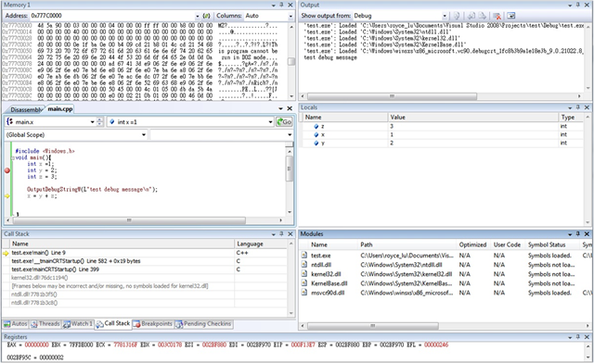Click the Output horizontal scrollbar thumb
The width and height of the screenshot is (594, 363).
click(x=392, y=96)
